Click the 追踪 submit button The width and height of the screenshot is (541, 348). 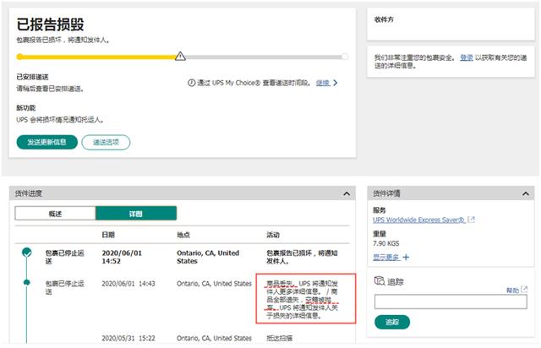[x=392, y=322]
